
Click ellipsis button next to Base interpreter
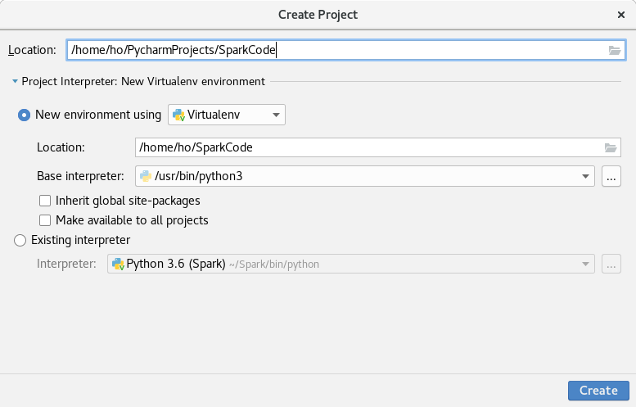click(x=611, y=176)
